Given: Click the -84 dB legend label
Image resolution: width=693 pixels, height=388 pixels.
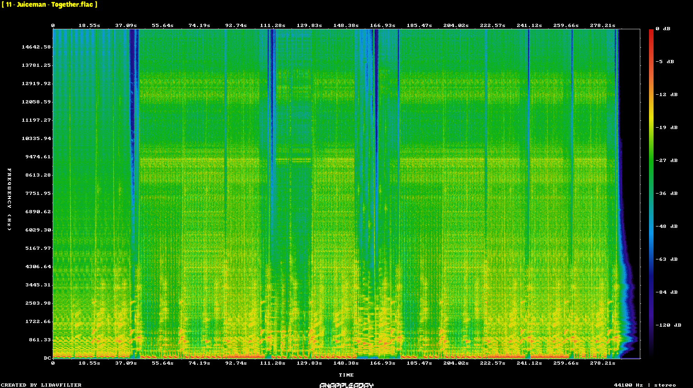Looking at the screenshot, I should point(666,292).
